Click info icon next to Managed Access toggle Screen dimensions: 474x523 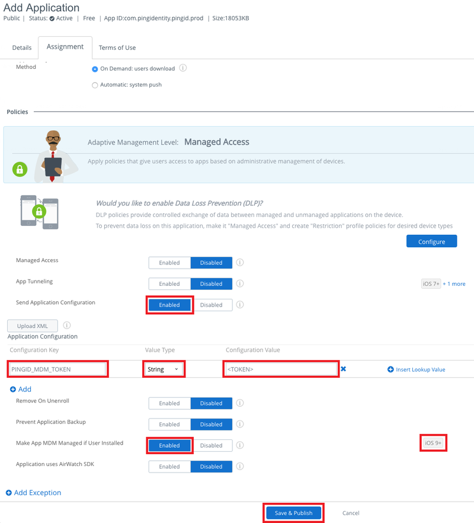pyautogui.click(x=241, y=263)
